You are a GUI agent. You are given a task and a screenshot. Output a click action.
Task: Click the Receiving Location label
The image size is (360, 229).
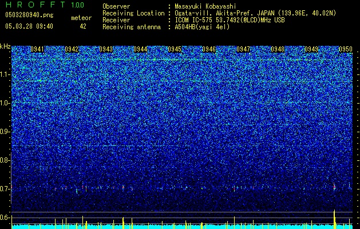tap(133, 13)
